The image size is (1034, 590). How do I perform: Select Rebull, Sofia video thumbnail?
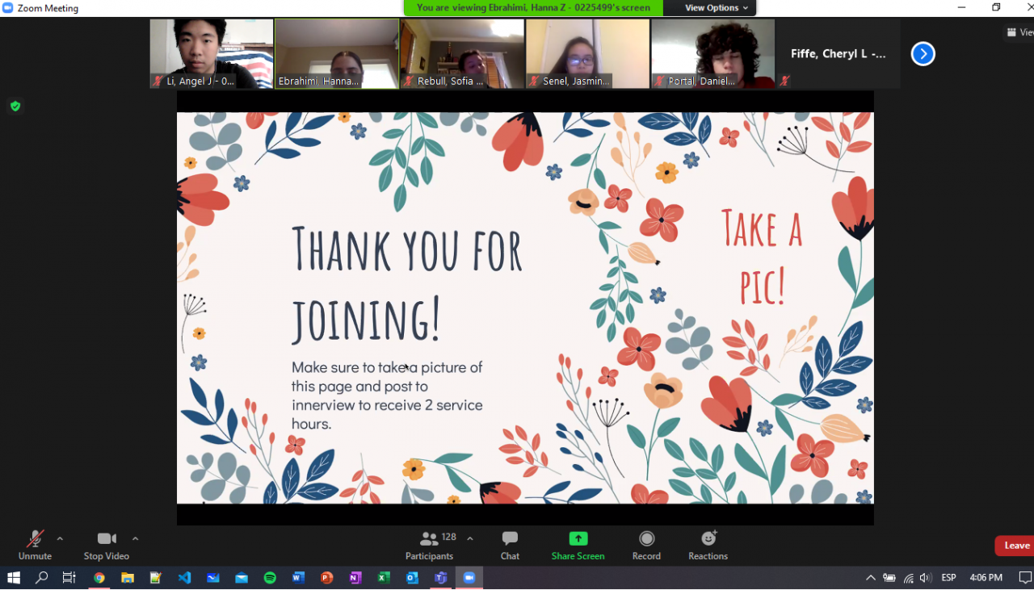click(x=462, y=53)
